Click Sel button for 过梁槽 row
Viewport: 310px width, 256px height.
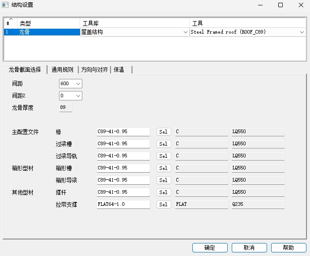(164, 144)
